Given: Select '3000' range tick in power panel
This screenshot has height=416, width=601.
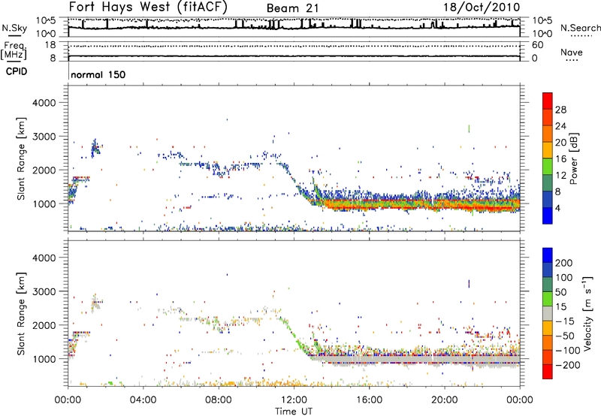Looking at the screenshot, I should [x=44, y=137].
